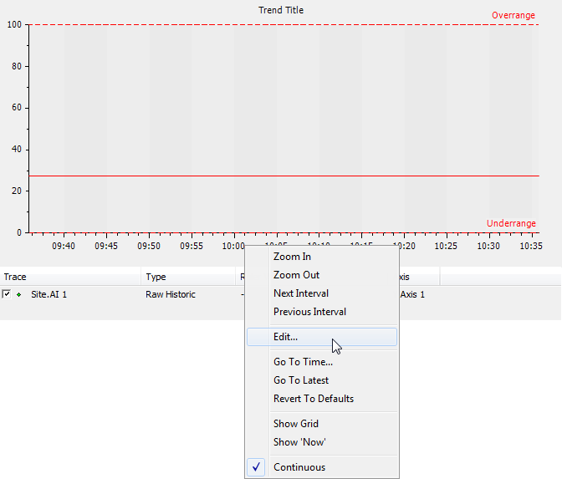Select Go To Latest

(300, 380)
